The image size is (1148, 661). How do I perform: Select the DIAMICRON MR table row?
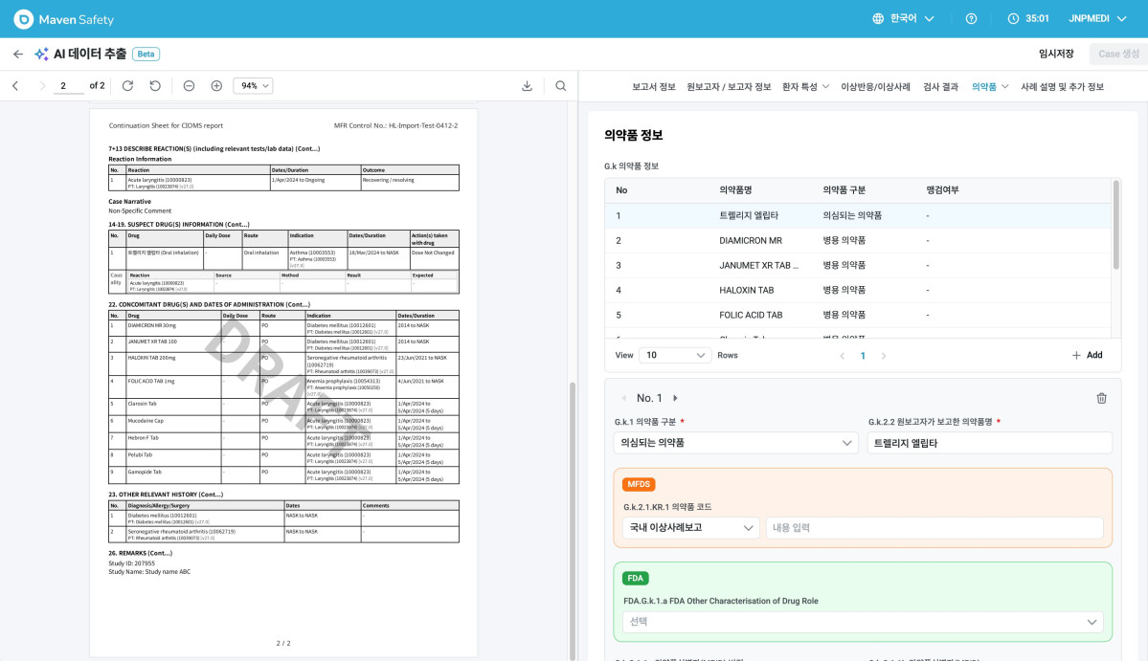tap(858, 240)
